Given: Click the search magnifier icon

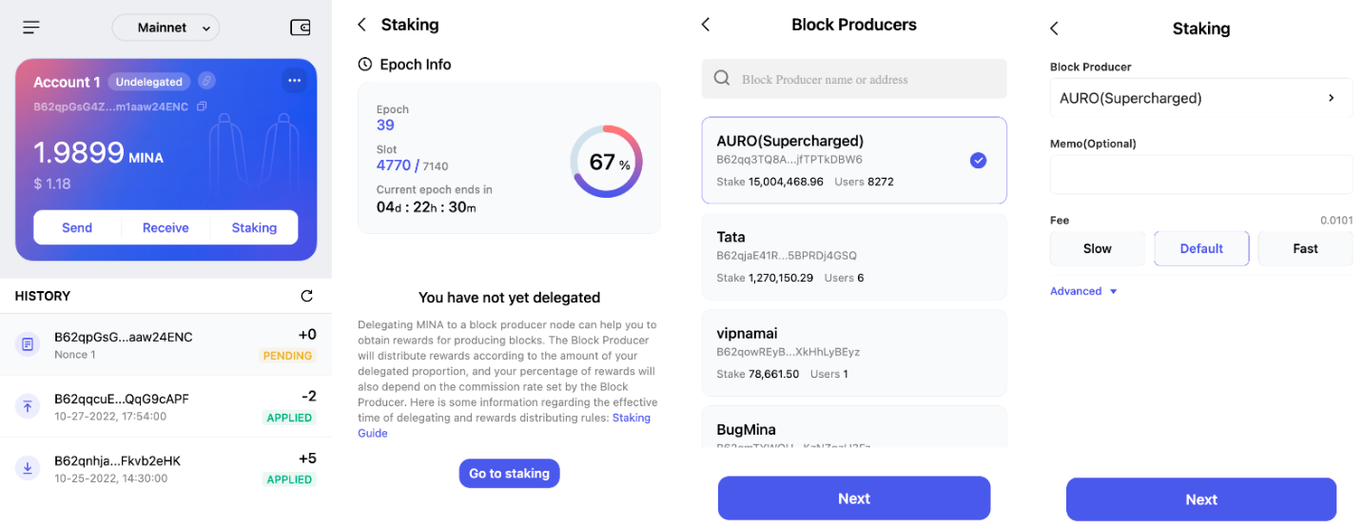Looking at the screenshot, I should (722, 79).
